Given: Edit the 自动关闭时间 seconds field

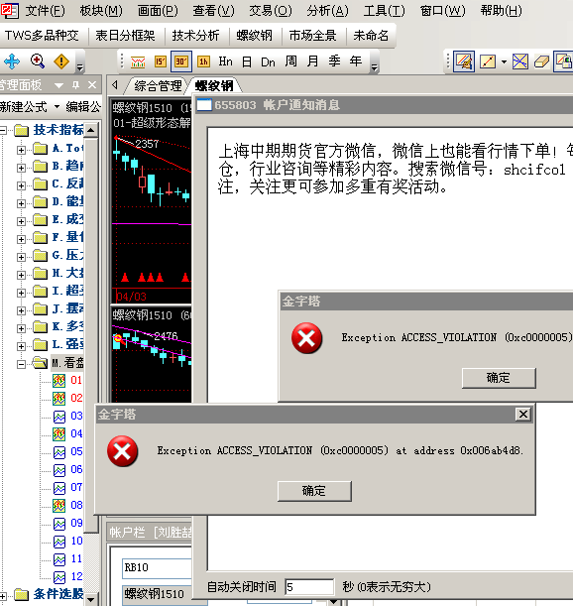Looking at the screenshot, I should [309, 587].
